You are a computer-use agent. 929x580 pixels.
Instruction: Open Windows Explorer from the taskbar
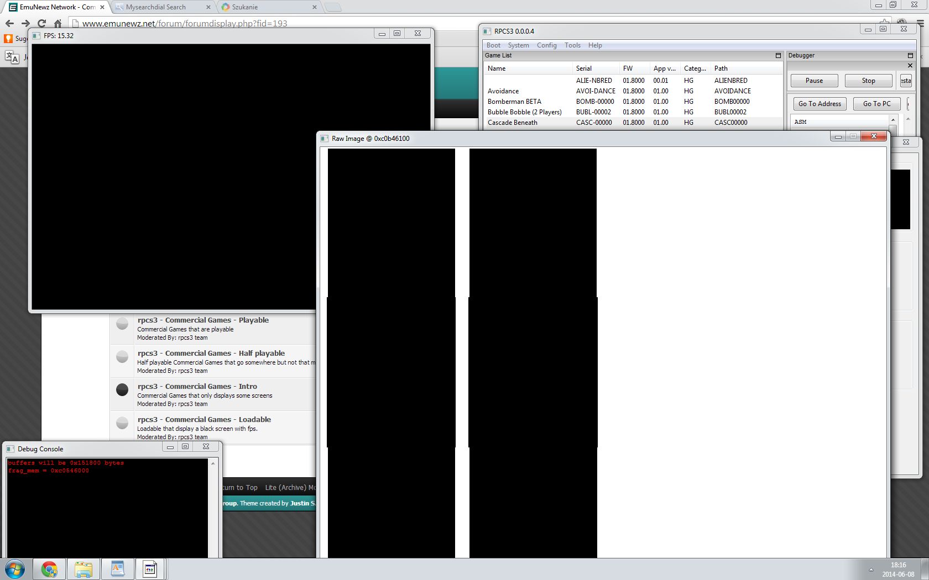(x=83, y=569)
